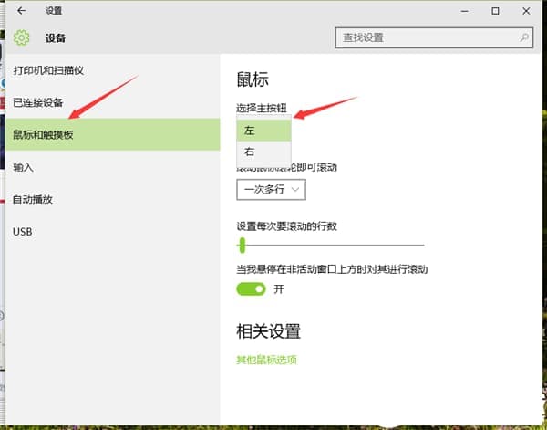The height and width of the screenshot is (430, 547).
Task: Click the 设置每次要滚动的行数 label
Action: (286, 226)
